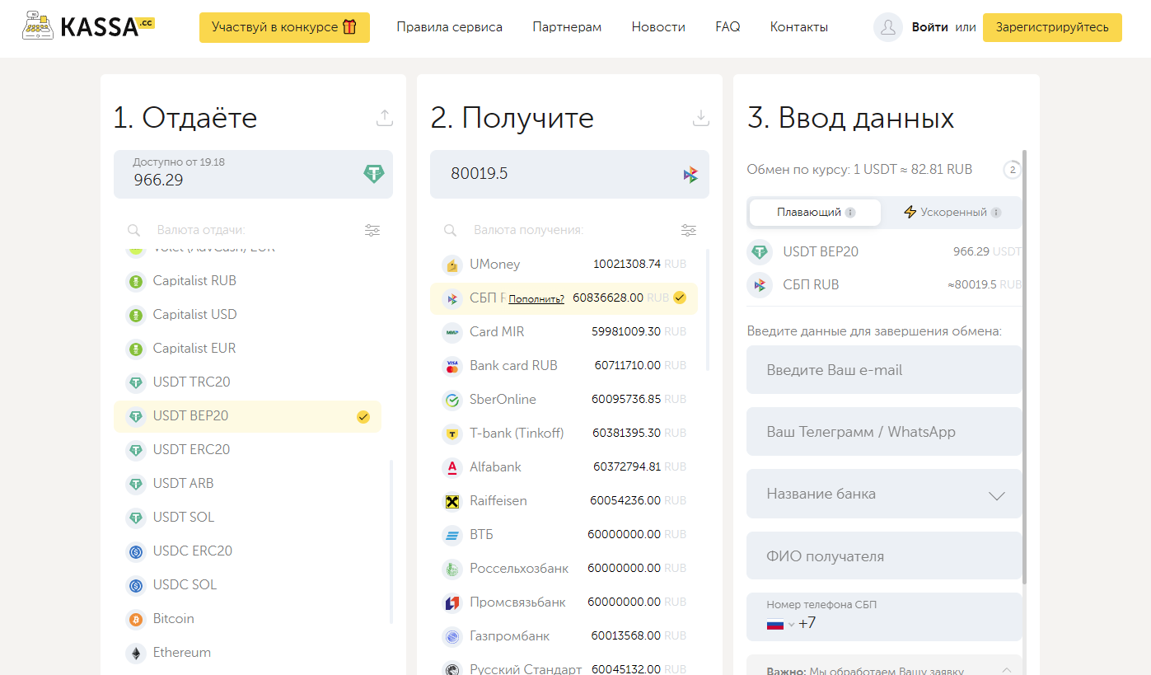This screenshot has height=675, width=1151.
Task: Click the data entry panel scrollbar
Action: [1024, 368]
